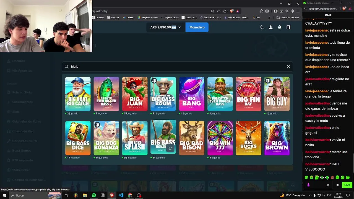
Task: Clear the 'big b' search with X
Action: [288, 67]
